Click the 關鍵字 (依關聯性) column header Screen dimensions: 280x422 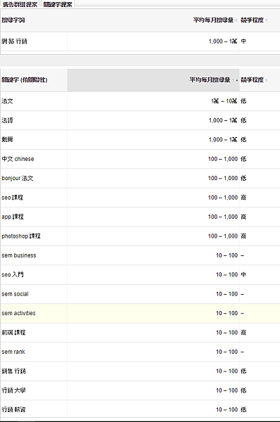25,80
